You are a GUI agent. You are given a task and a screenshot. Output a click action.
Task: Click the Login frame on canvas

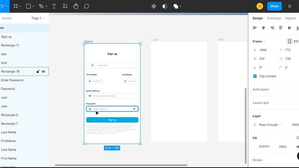tap(179, 92)
